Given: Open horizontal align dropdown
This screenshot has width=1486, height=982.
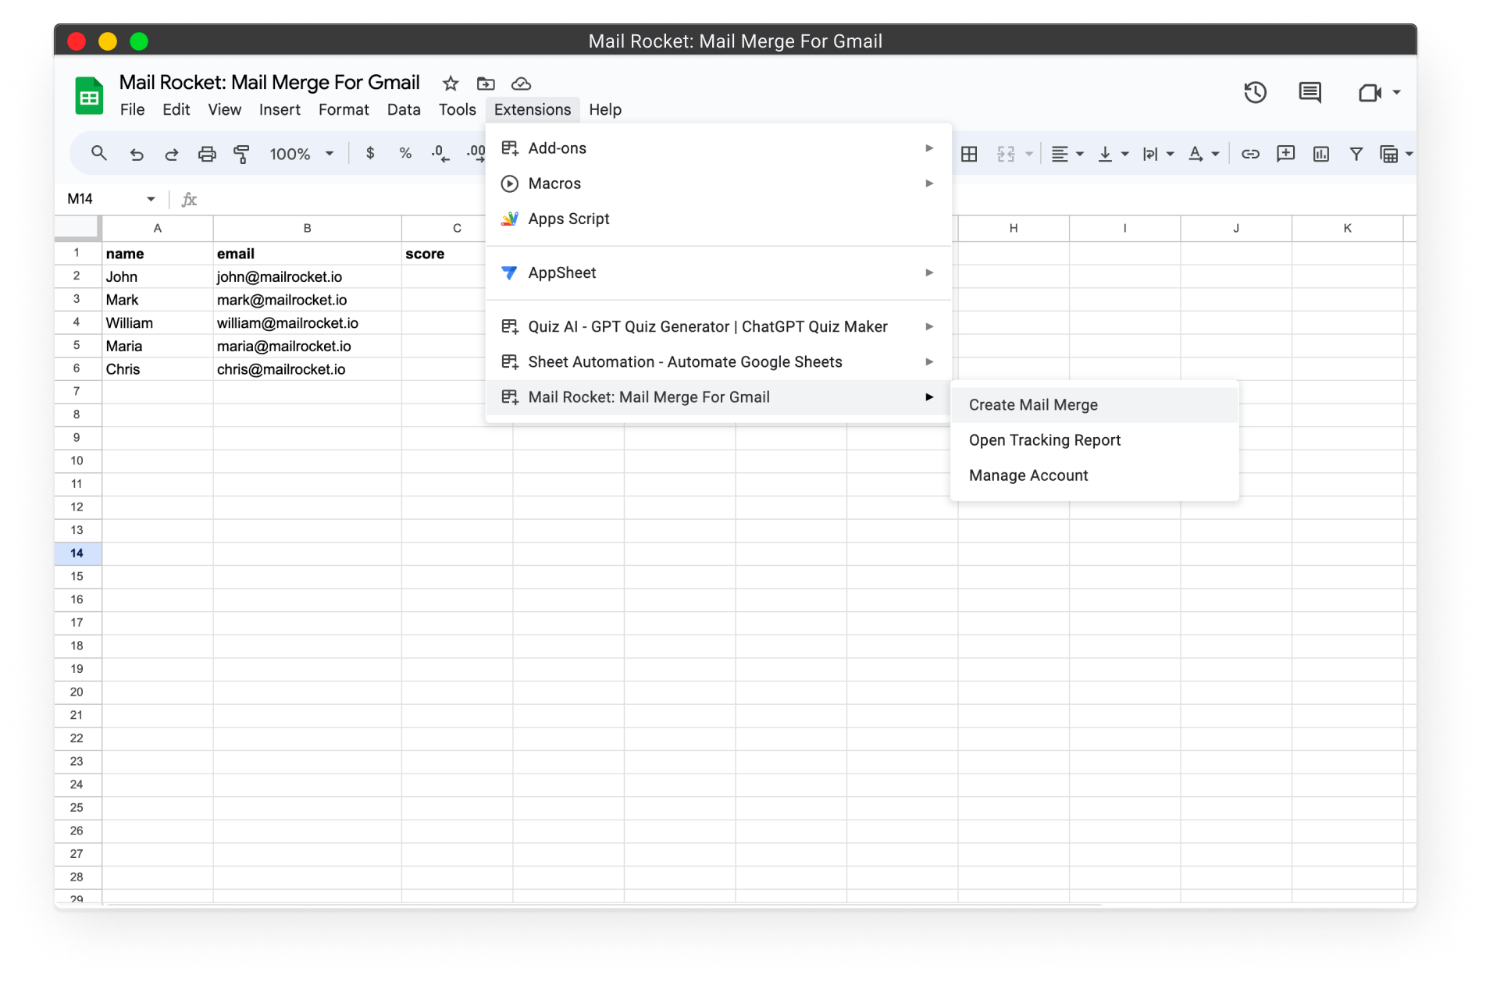Looking at the screenshot, I should coord(1067,154).
